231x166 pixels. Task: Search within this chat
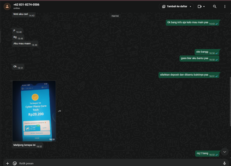pyautogui.click(x=214, y=6)
